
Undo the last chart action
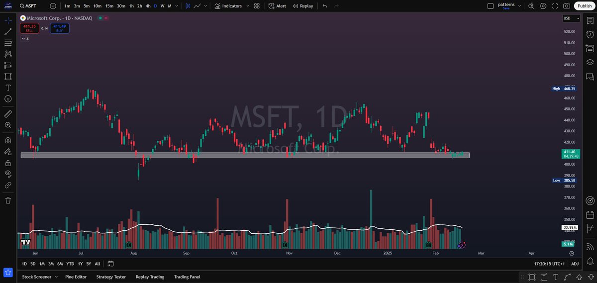click(x=325, y=6)
